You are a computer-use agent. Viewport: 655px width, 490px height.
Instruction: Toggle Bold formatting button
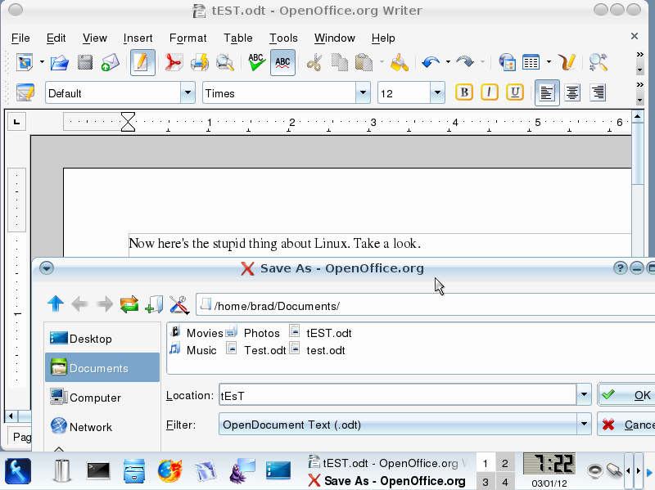[464, 92]
